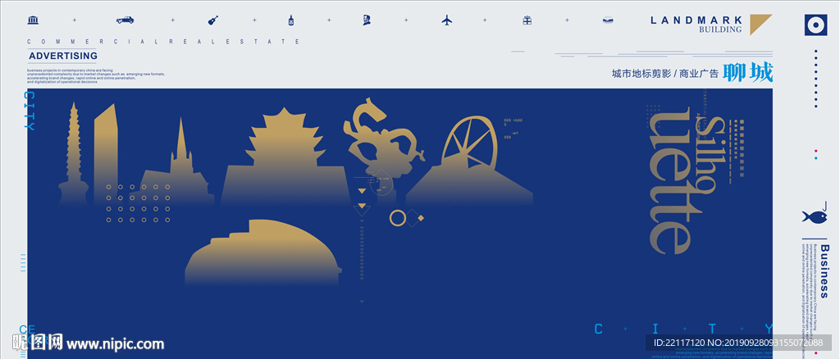The image size is (840, 359).
Task: Click the spaced C I T Y text at bottom right
Action: click(x=684, y=329)
